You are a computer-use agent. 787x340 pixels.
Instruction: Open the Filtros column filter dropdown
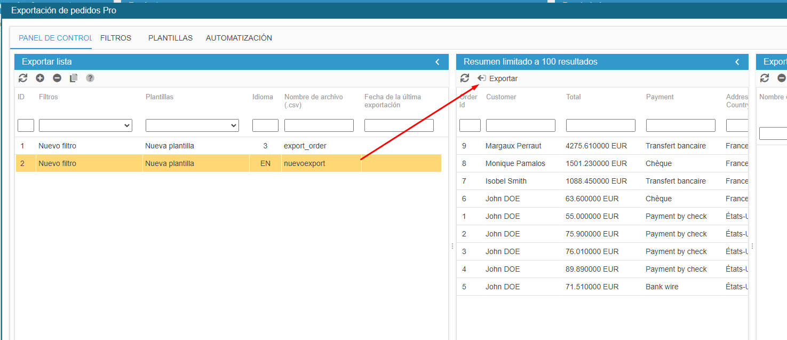(x=85, y=125)
